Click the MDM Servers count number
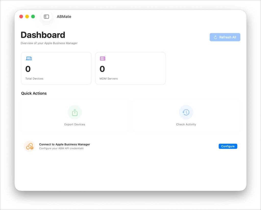The width and height of the screenshot is (261, 210). coord(102,69)
